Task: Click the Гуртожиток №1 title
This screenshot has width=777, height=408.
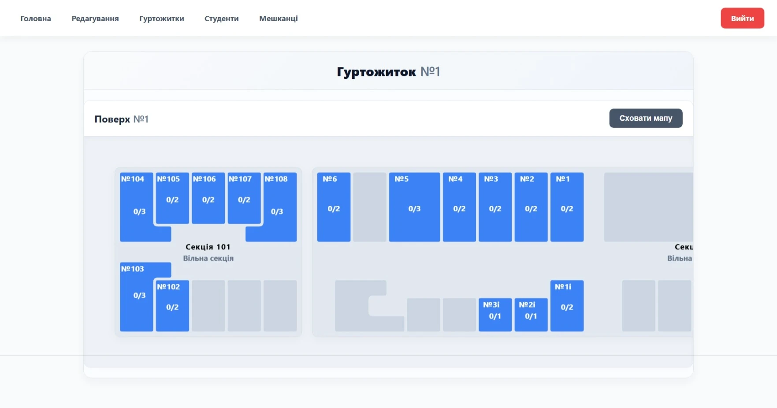Action: 388,71
